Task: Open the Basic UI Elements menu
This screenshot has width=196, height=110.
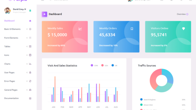Action: (x=12, y=29)
